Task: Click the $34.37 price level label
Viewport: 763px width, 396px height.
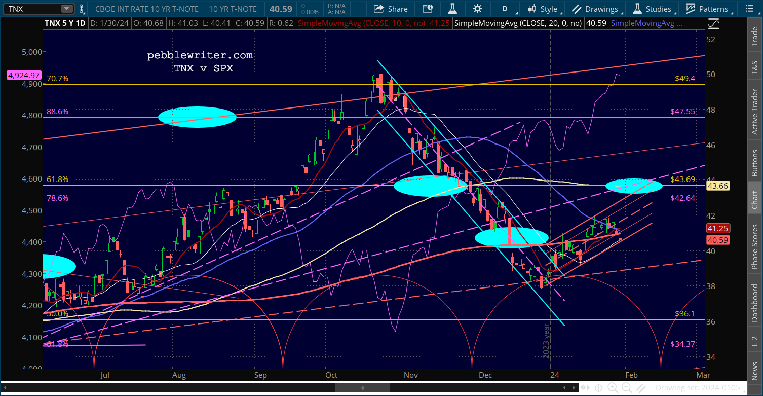Action: (x=682, y=344)
